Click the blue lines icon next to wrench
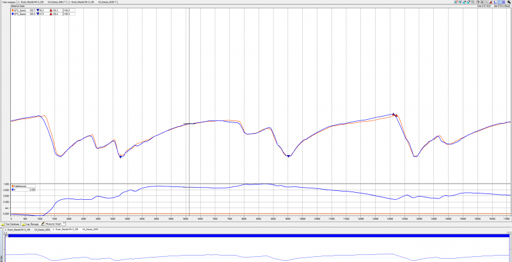The height and width of the screenshot is (262, 512). tap(504, 2)
